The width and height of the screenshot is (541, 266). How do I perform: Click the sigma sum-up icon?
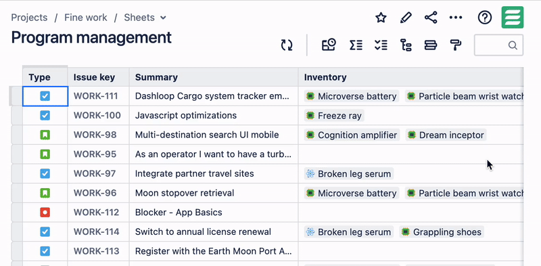(x=356, y=45)
